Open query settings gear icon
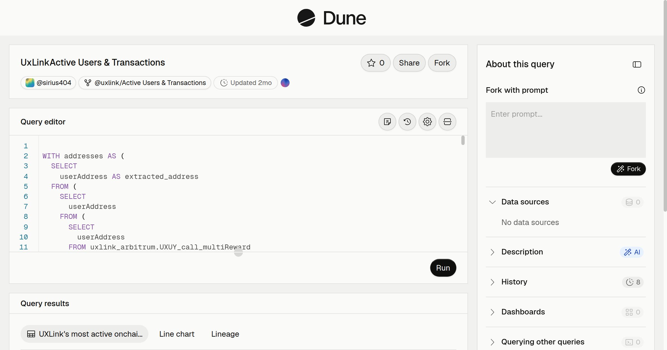The width and height of the screenshot is (667, 350). (x=427, y=122)
